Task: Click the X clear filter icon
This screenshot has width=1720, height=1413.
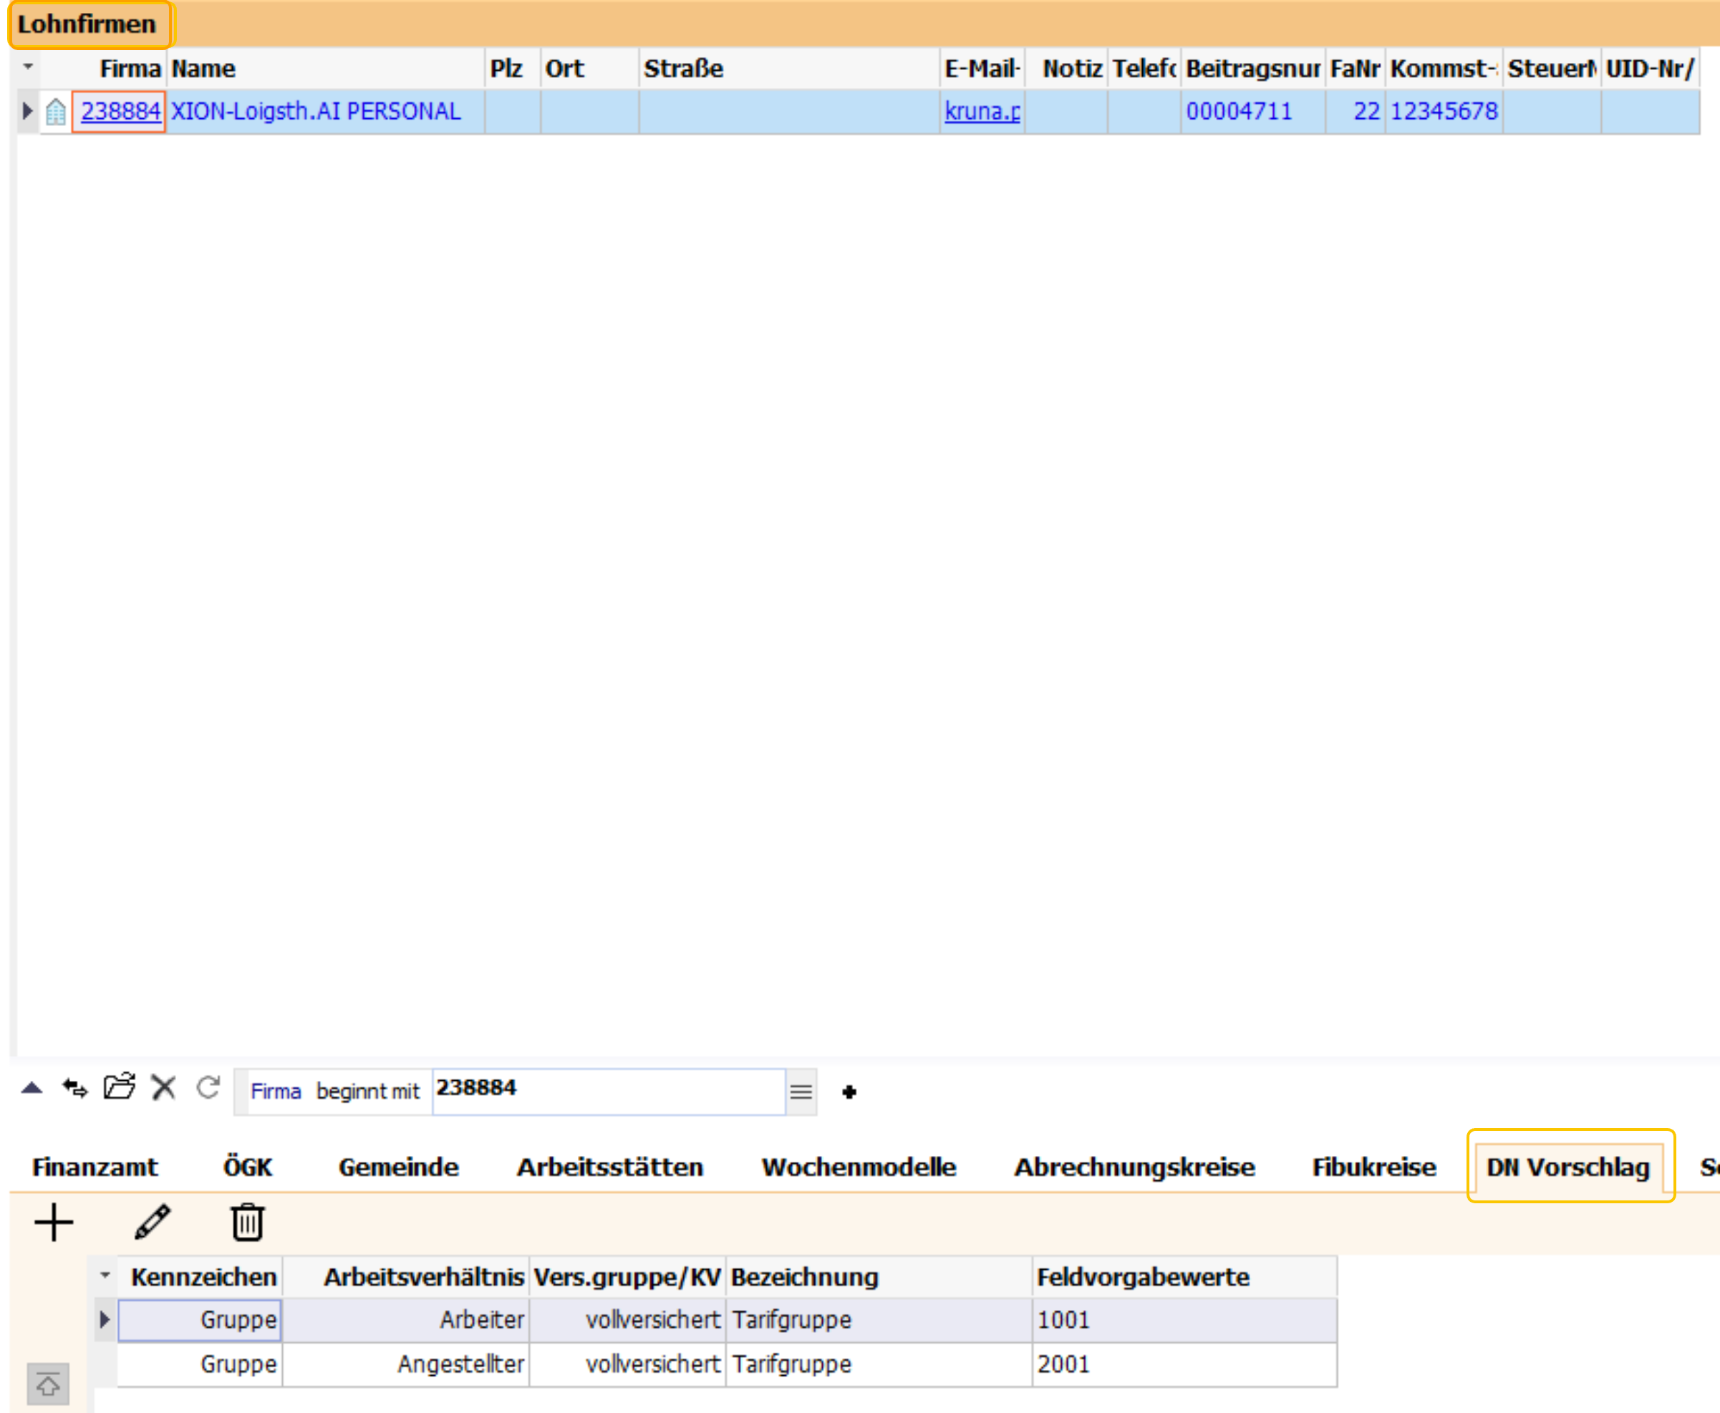Action: [x=163, y=1087]
